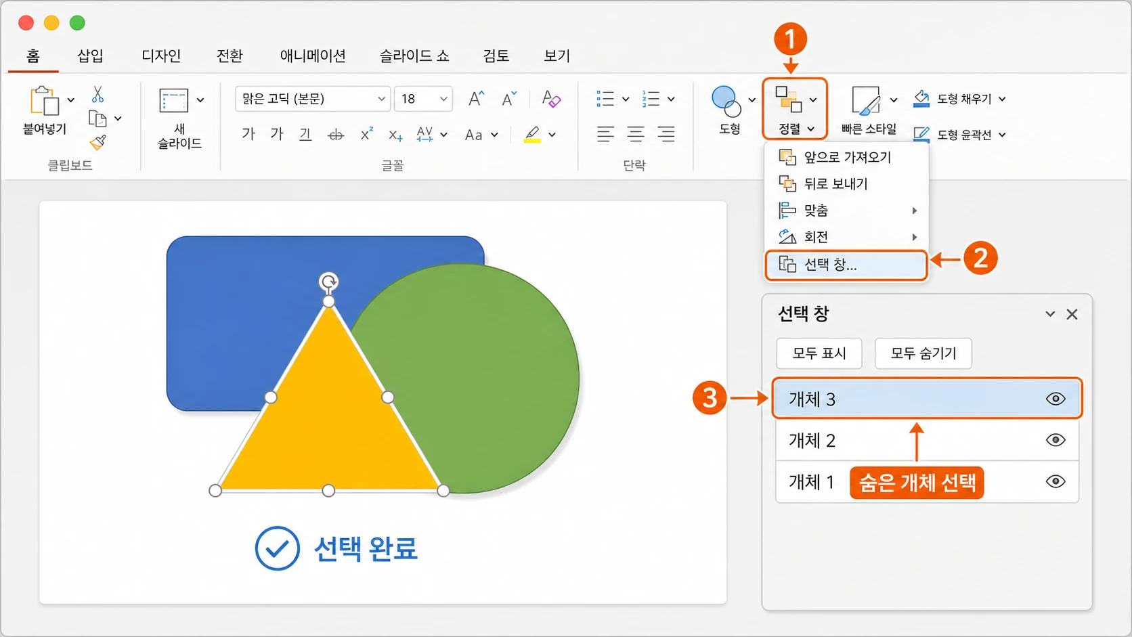
Task: Align text to the right
Action: click(x=666, y=134)
